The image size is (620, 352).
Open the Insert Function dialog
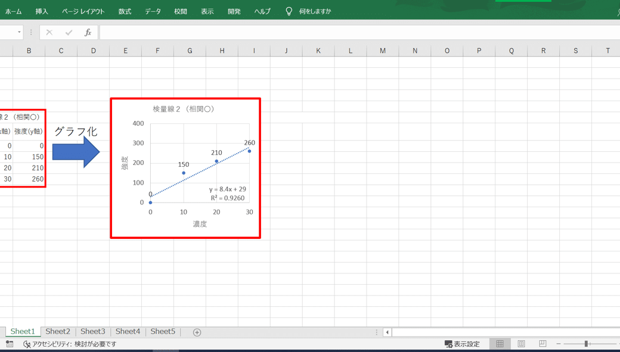88,32
